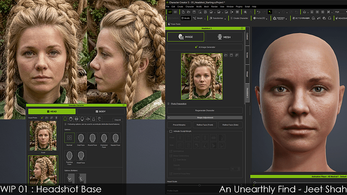
Task: Open the render quality High dropdown
Action: tap(340, 12)
